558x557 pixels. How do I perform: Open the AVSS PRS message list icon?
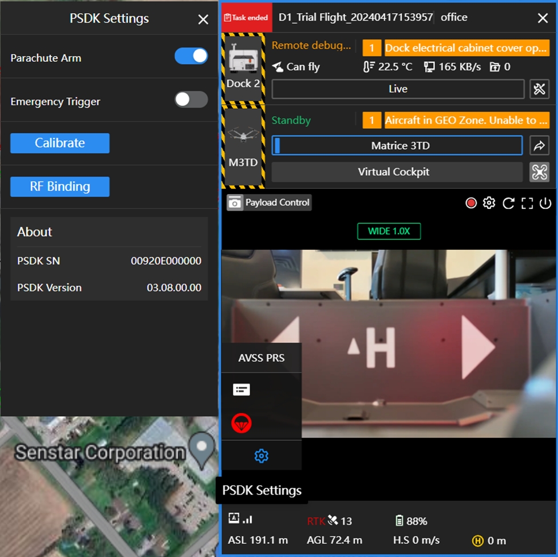point(242,390)
